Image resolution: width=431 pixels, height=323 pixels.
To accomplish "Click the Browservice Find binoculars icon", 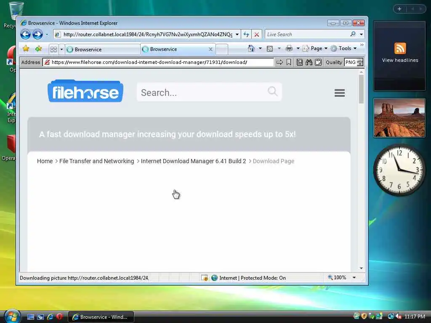I will click(x=309, y=62).
